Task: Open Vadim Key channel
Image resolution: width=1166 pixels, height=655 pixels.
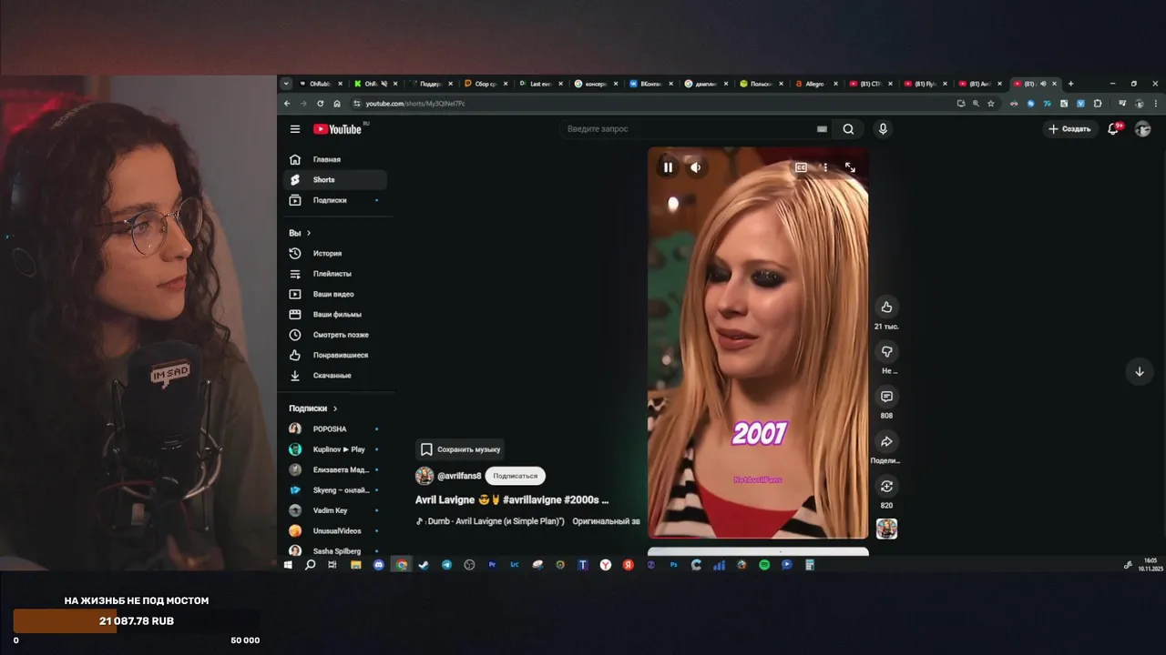Action: (334, 510)
